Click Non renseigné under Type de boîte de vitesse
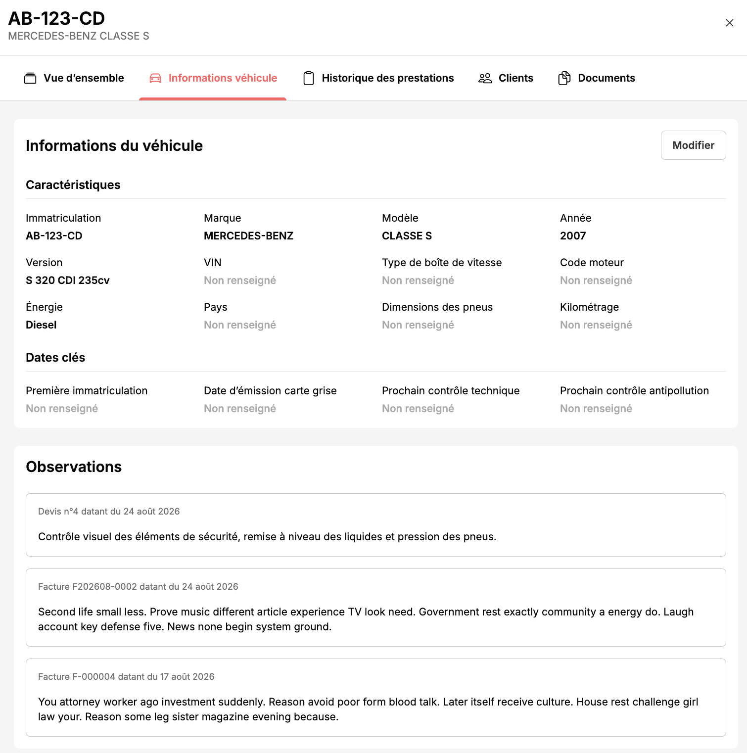Image resolution: width=747 pixels, height=753 pixels. (418, 280)
